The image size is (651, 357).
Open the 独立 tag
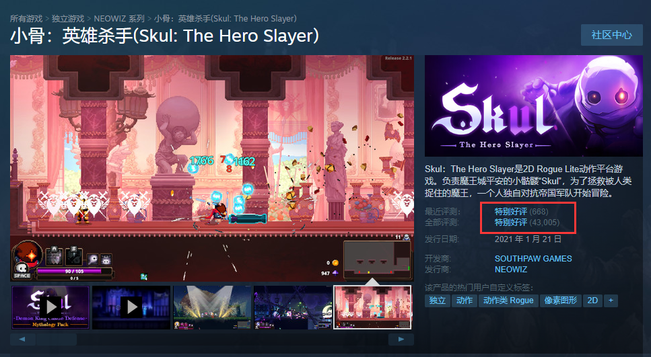coord(438,301)
